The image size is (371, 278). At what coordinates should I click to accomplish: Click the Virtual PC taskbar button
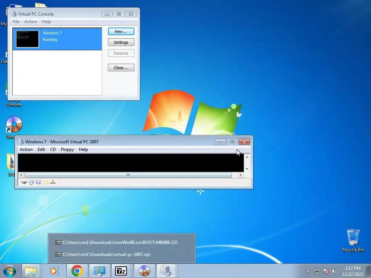point(166,271)
